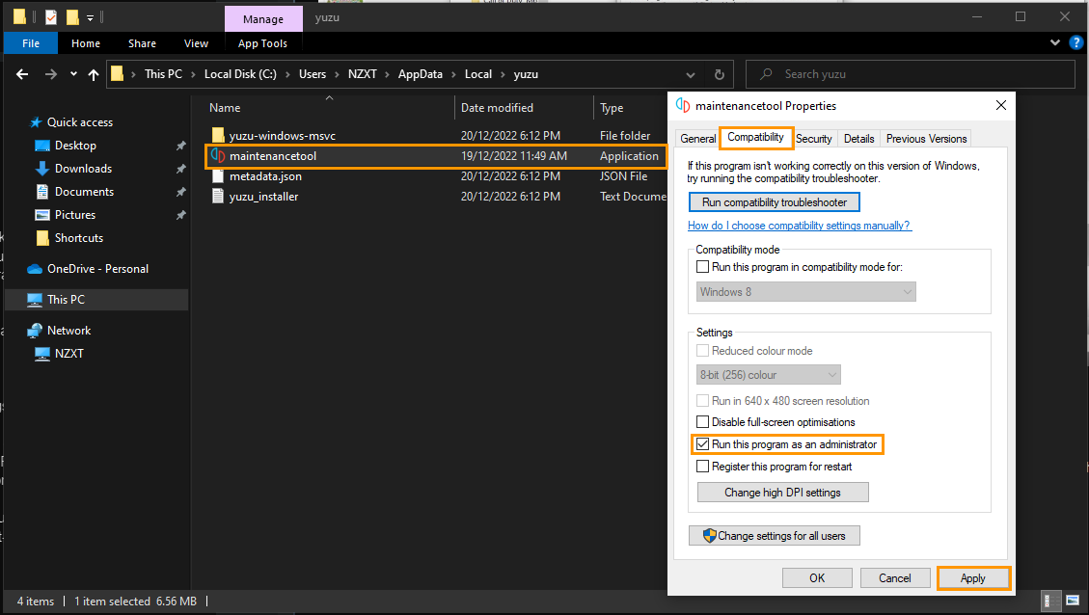
Task: Open the File menu
Action: point(31,43)
